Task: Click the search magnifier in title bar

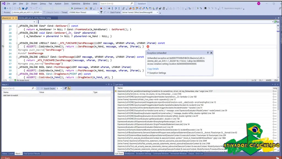Action: point(132,3)
